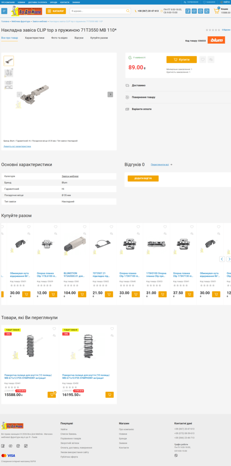Go to Меблева фурнітура breadcrumb
Image resolution: width=231 pixels, height=466 pixels.
pyautogui.click(x=21, y=22)
